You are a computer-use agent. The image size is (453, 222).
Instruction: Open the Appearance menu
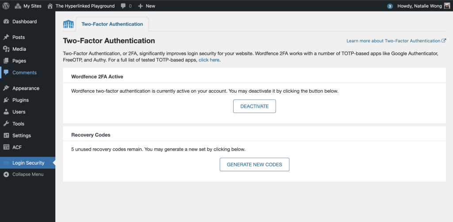[x=26, y=88]
